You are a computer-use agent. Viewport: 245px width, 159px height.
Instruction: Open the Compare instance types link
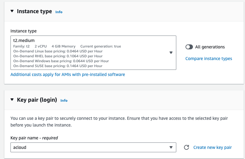pos(209,59)
